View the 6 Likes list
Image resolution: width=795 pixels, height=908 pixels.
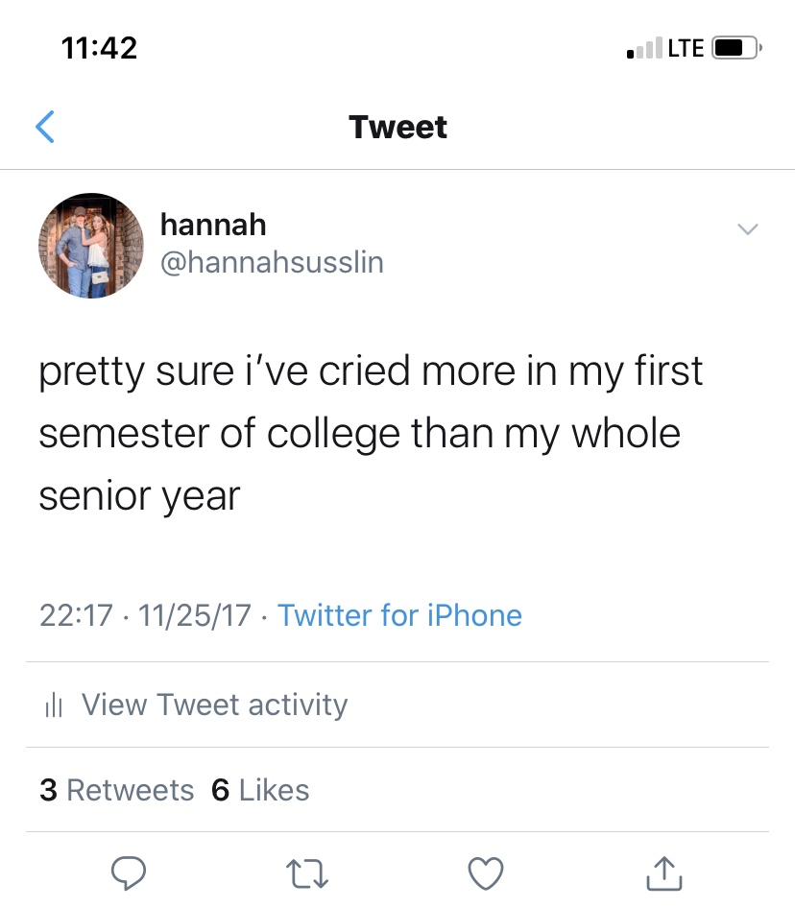pos(260,790)
